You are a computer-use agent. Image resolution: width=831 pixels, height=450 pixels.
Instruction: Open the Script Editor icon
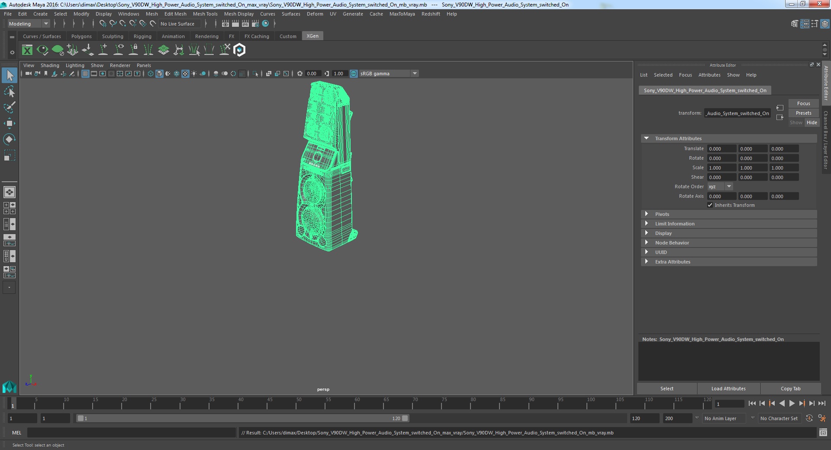(x=823, y=432)
